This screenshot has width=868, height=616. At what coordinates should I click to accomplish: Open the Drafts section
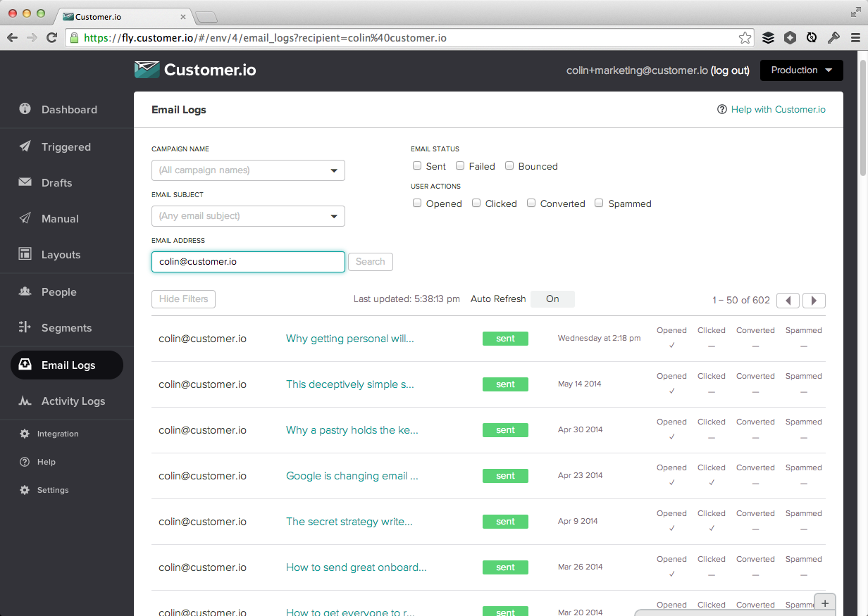pyautogui.click(x=55, y=182)
